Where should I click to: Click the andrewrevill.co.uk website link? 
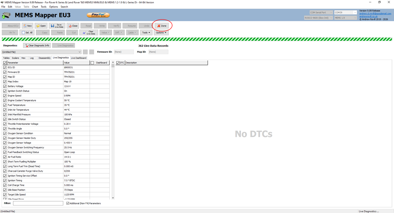[369, 17]
